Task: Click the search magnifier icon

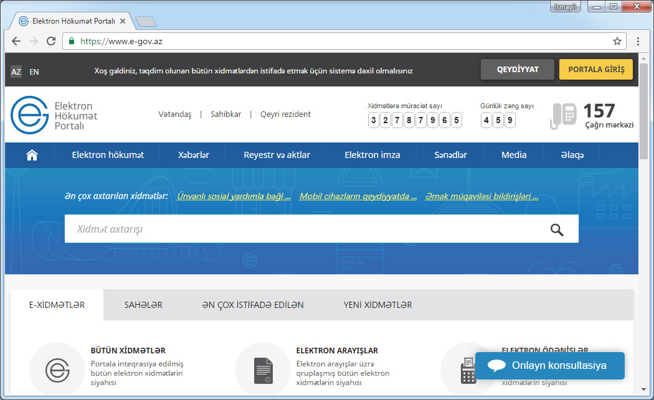Action: coord(557,230)
